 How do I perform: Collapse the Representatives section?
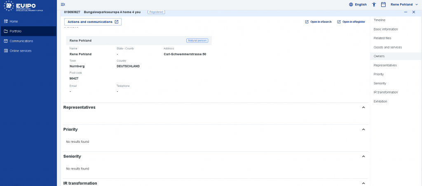[x=363, y=107]
